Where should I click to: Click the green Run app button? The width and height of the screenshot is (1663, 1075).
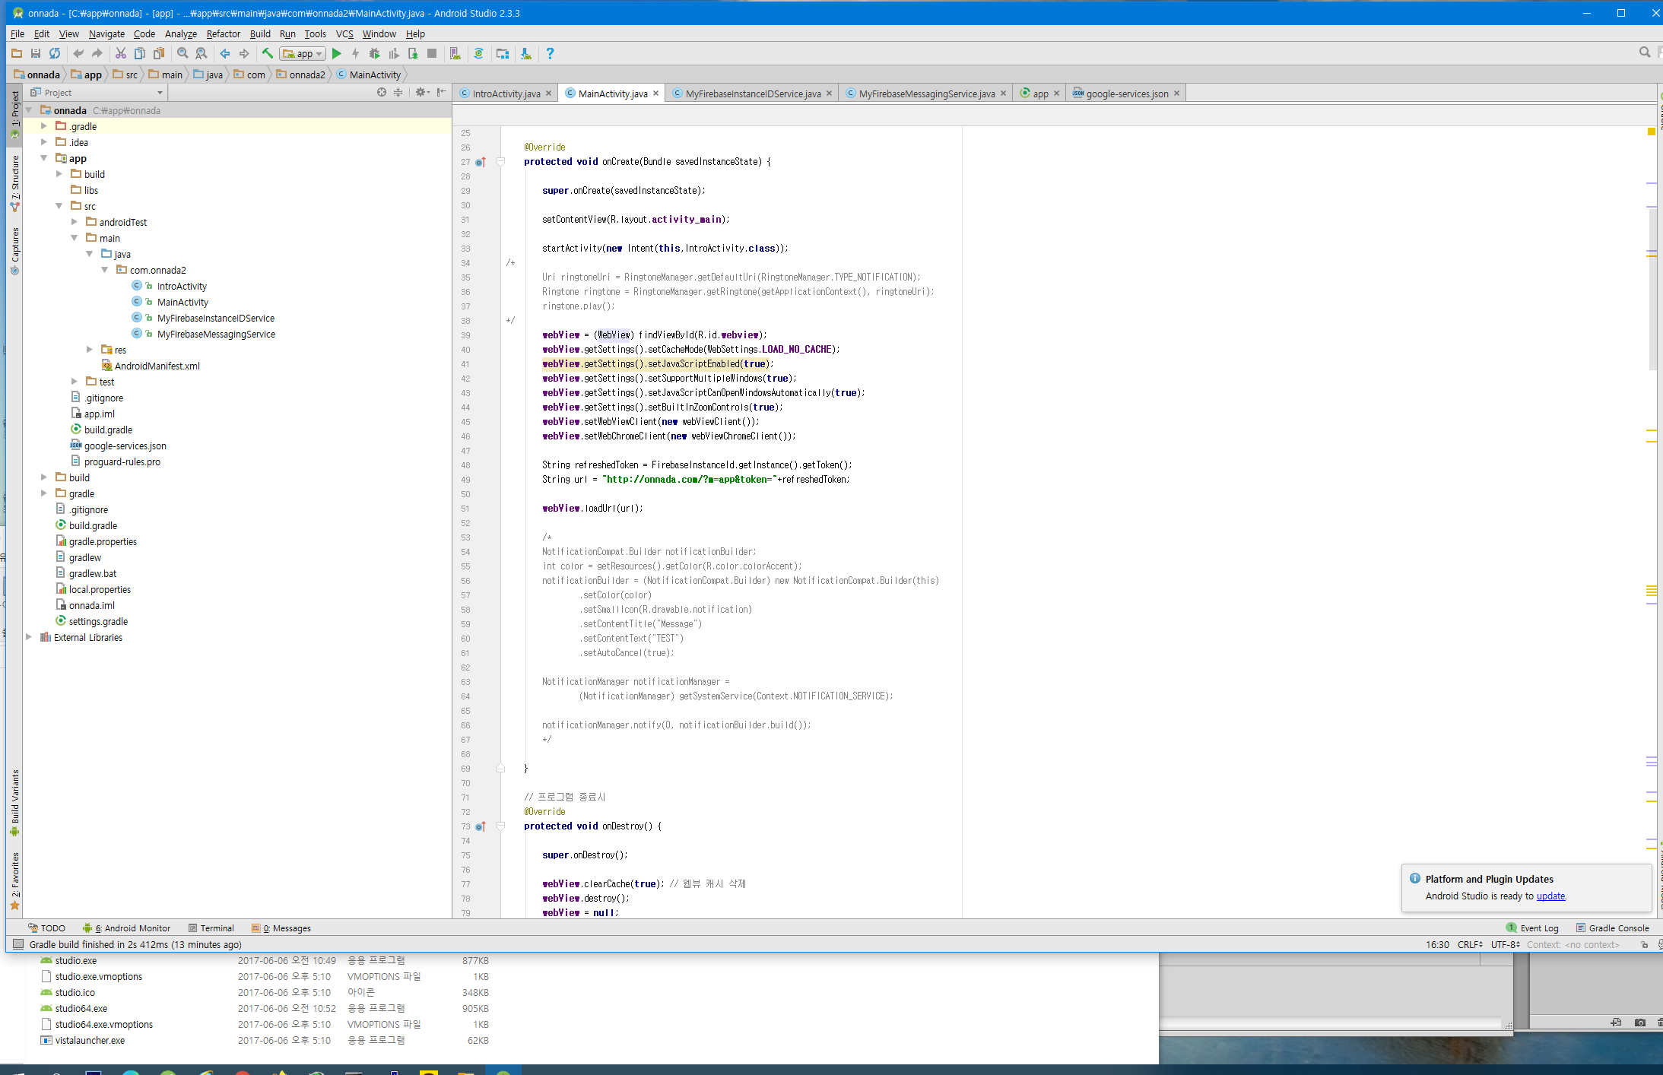[337, 53]
